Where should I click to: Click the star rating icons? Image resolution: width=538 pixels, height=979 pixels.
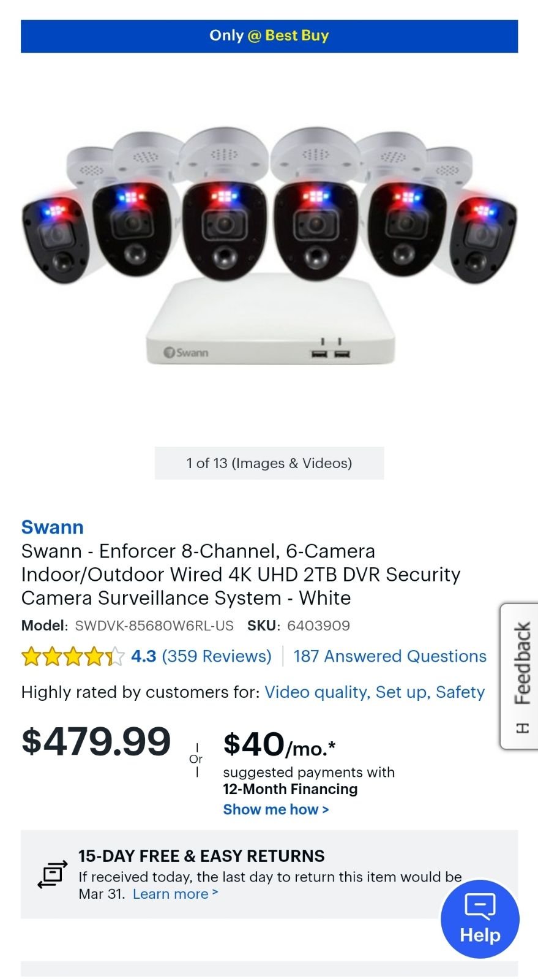[x=73, y=657]
